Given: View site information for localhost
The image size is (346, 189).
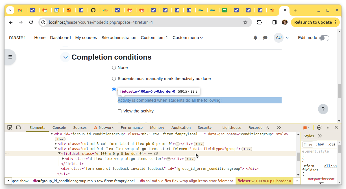Looking at the screenshot, I should [43, 22].
